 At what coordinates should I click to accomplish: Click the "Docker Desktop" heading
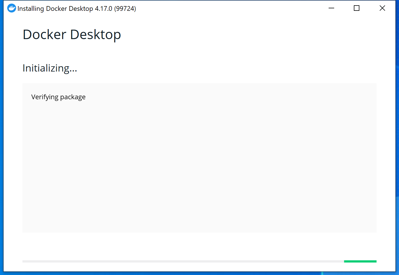coord(72,35)
